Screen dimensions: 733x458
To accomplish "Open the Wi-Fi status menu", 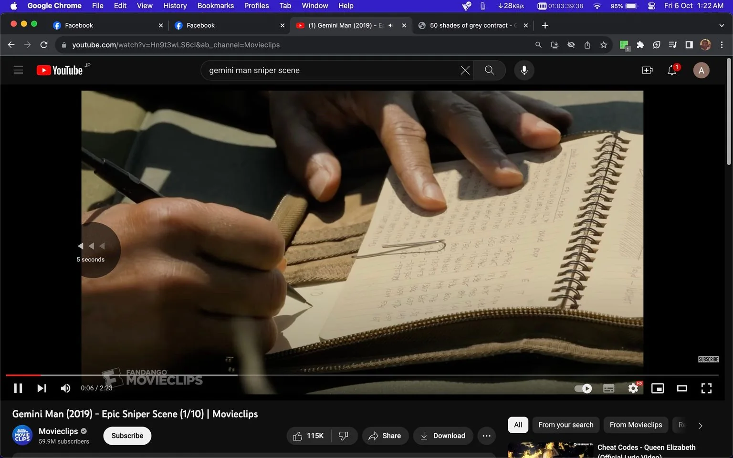I will (597, 6).
